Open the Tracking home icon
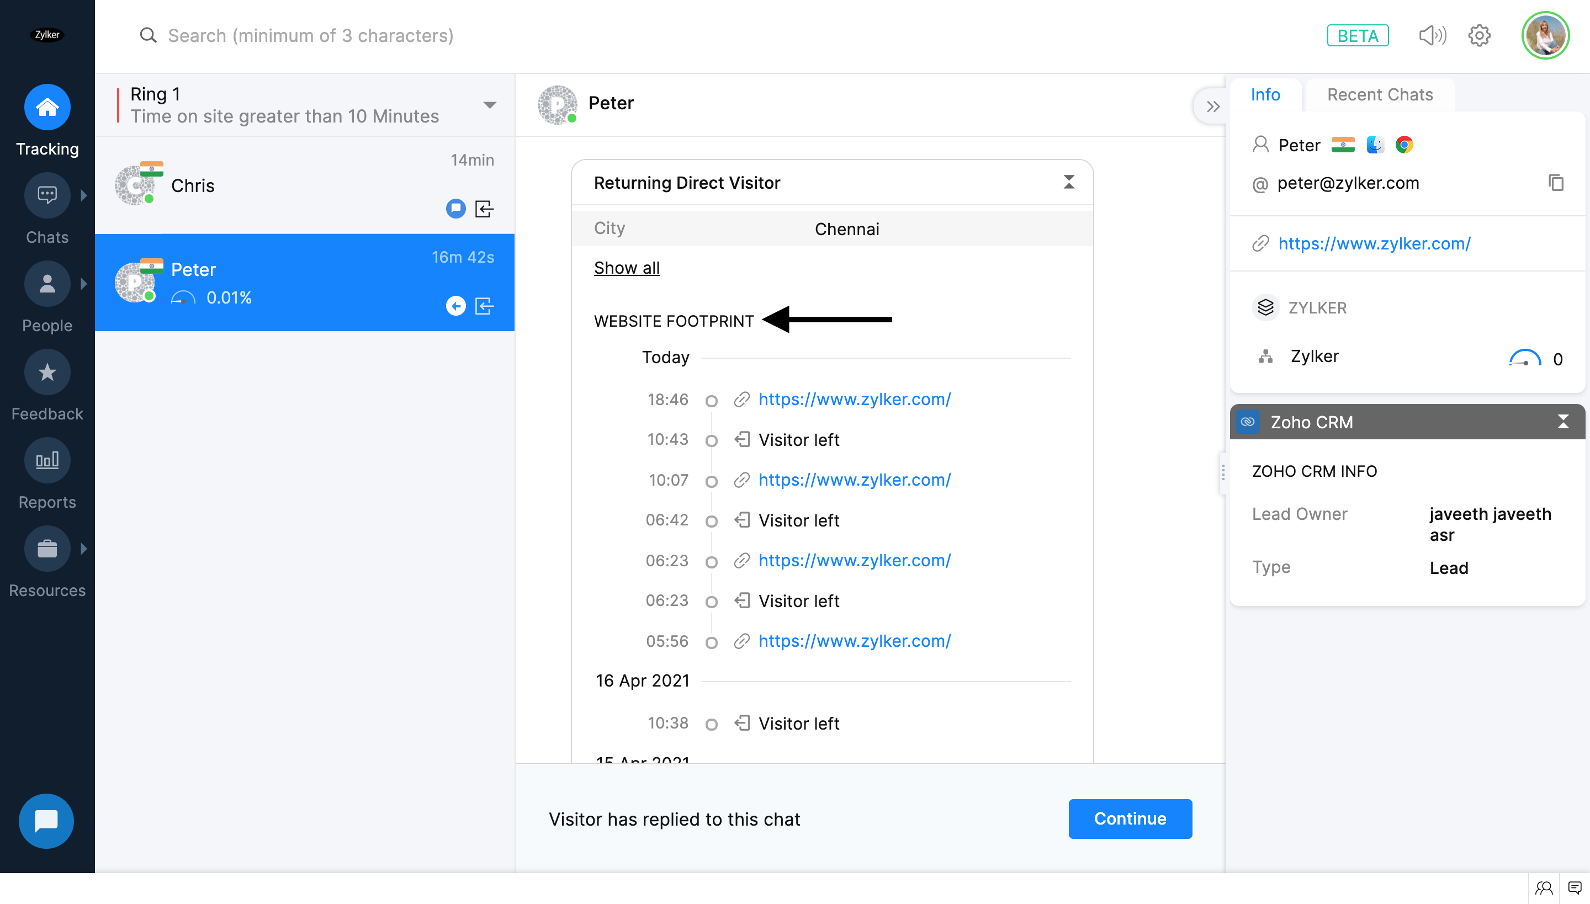 tap(47, 108)
